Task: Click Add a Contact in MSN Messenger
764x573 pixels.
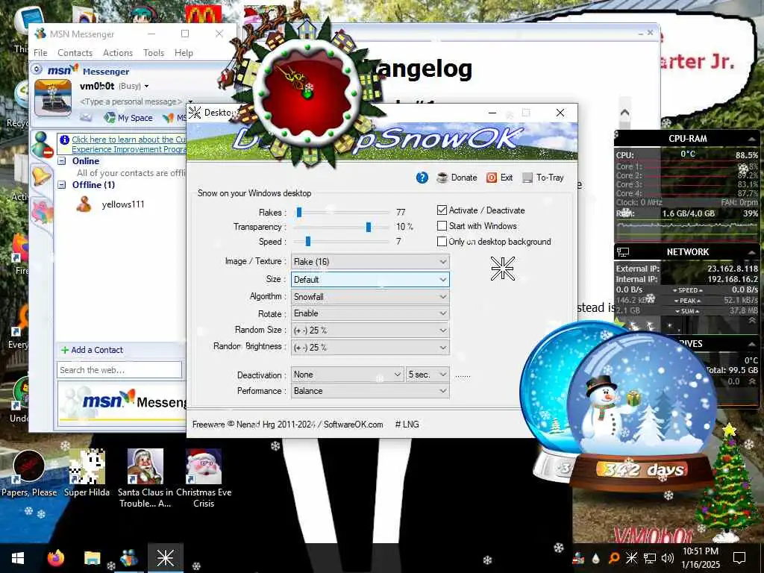Action: point(92,350)
